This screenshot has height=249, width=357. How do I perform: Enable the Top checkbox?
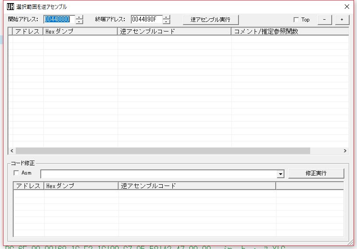click(296, 20)
